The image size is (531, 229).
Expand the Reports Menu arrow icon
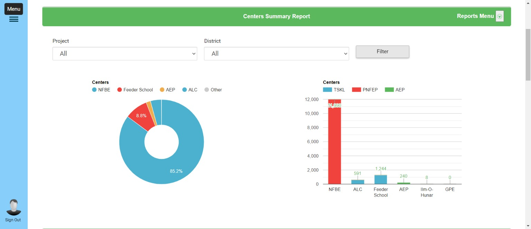500,16
